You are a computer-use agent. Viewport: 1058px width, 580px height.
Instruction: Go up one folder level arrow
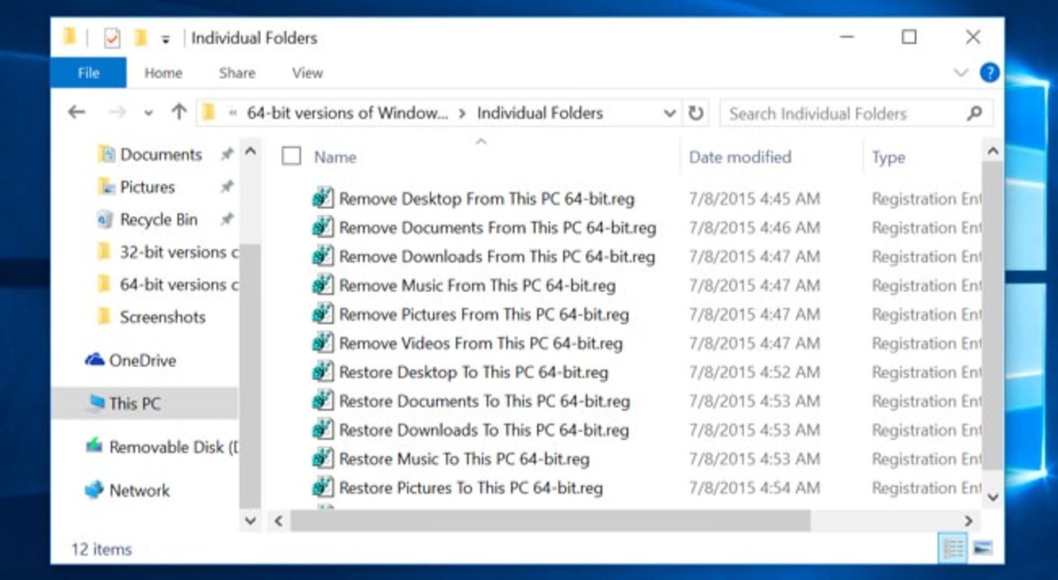pyautogui.click(x=179, y=112)
